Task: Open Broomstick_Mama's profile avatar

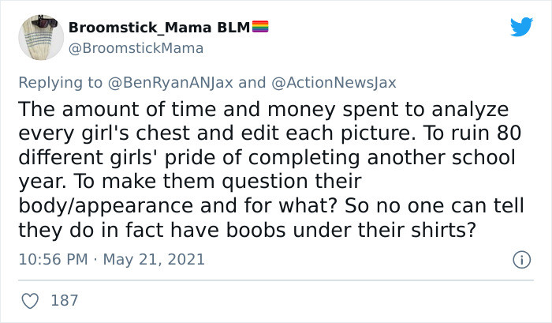Action: 41,37
